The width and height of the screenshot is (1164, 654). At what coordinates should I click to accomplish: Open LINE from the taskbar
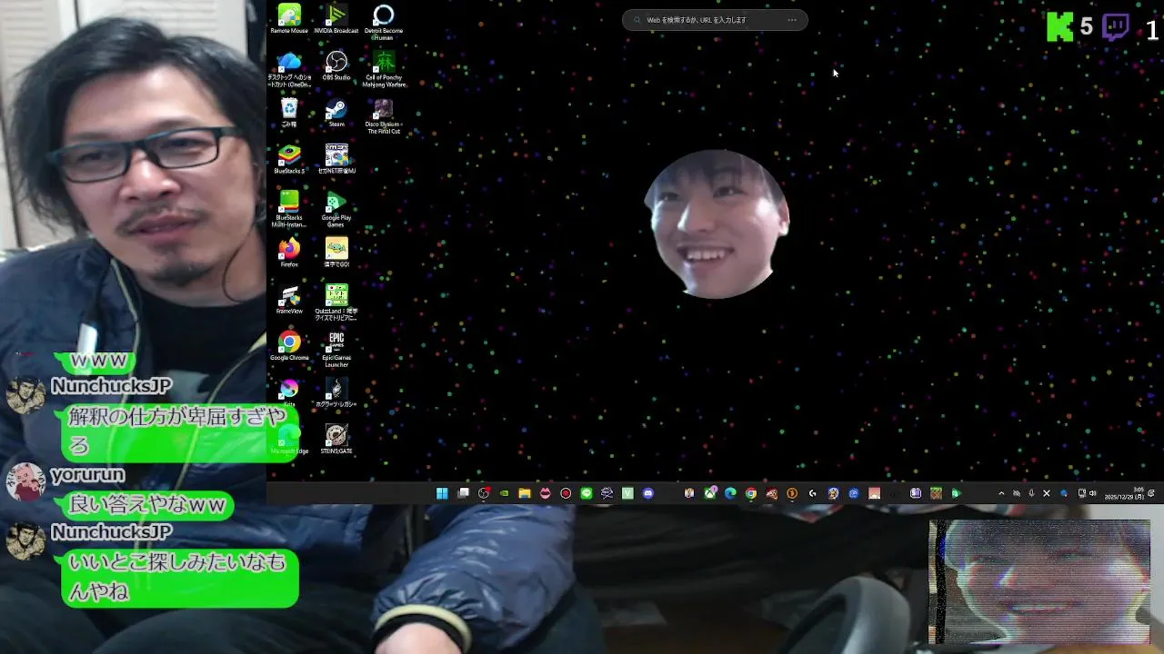(587, 493)
